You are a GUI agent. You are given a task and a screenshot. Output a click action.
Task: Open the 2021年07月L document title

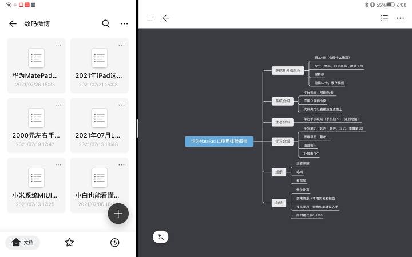[97, 135]
